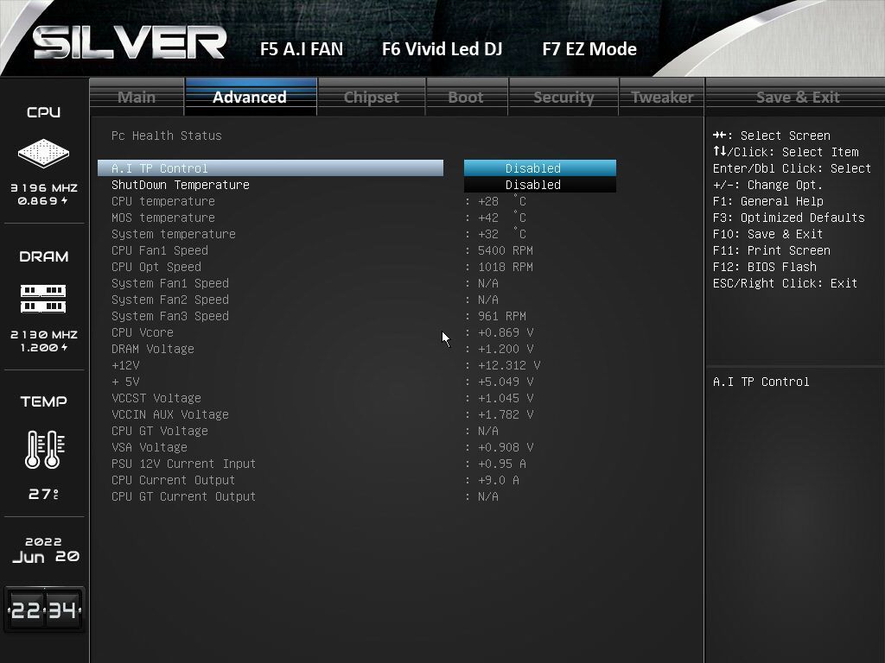Viewport: 885px width, 663px height.
Task: Click the CPU GT Current Output label
Action: pos(183,496)
